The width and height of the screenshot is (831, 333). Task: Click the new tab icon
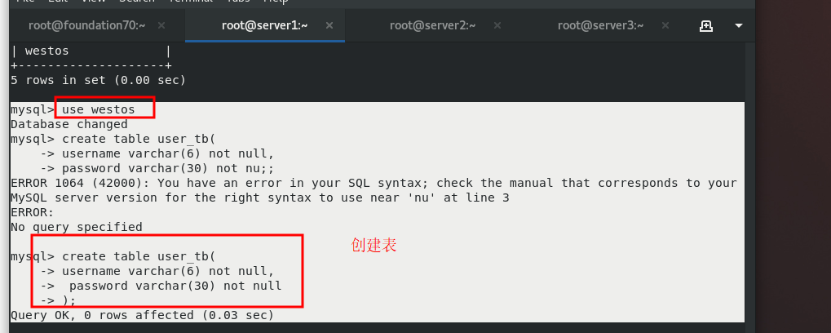point(706,25)
